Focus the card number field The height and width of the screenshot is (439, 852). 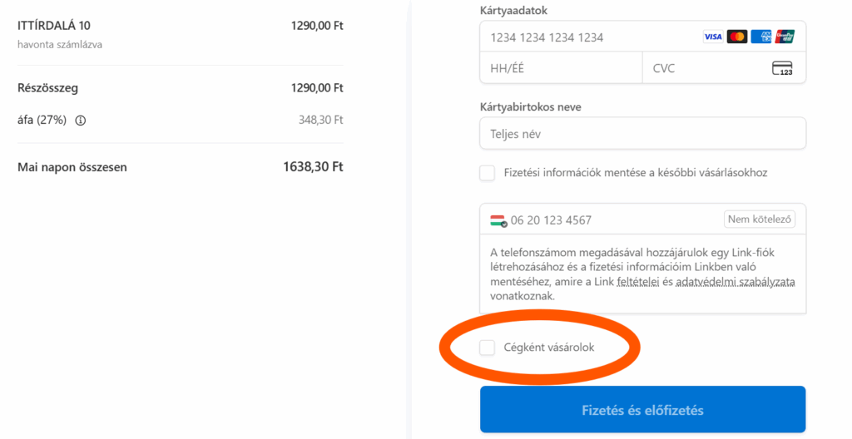(x=582, y=37)
